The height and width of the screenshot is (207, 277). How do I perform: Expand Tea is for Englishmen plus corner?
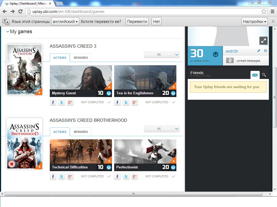pos(173,87)
